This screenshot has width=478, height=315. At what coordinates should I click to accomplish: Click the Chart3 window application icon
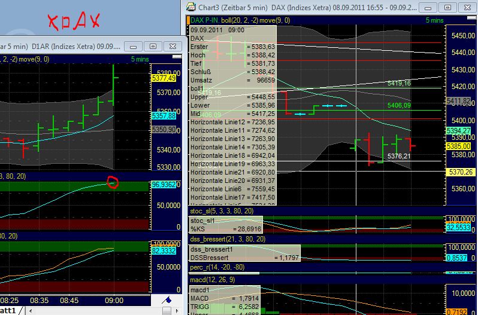(x=191, y=7)
